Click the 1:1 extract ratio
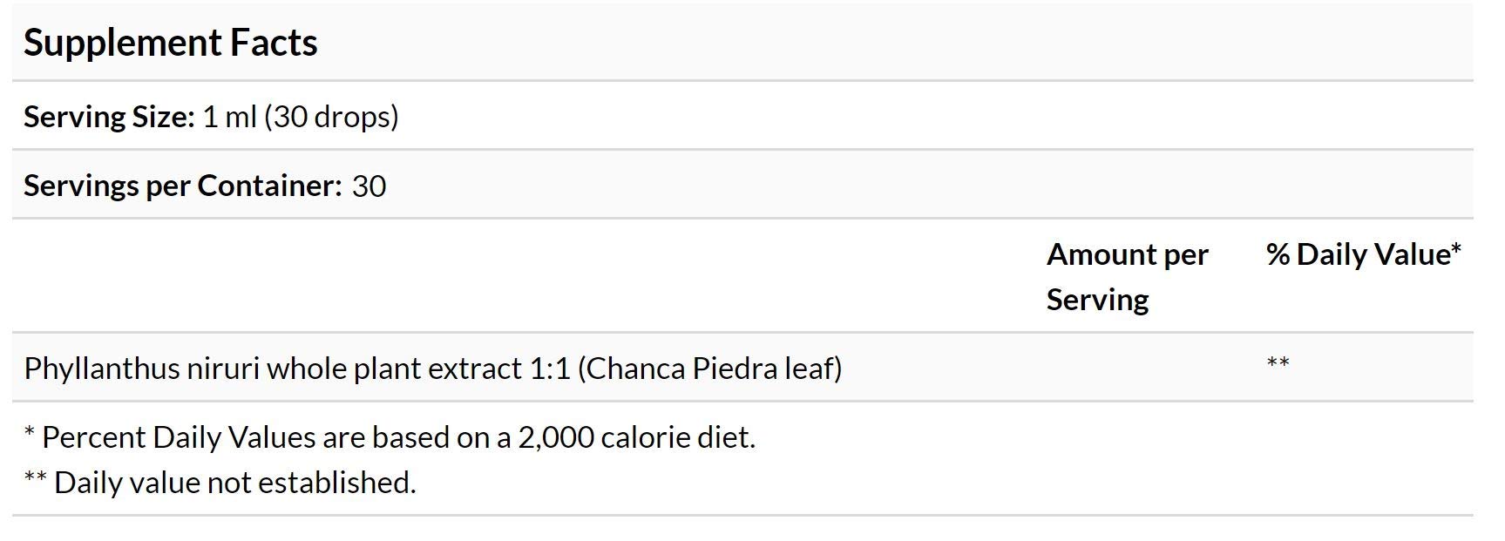The image size is (1505, 541). pyautogui.click(x=549, y=369)
